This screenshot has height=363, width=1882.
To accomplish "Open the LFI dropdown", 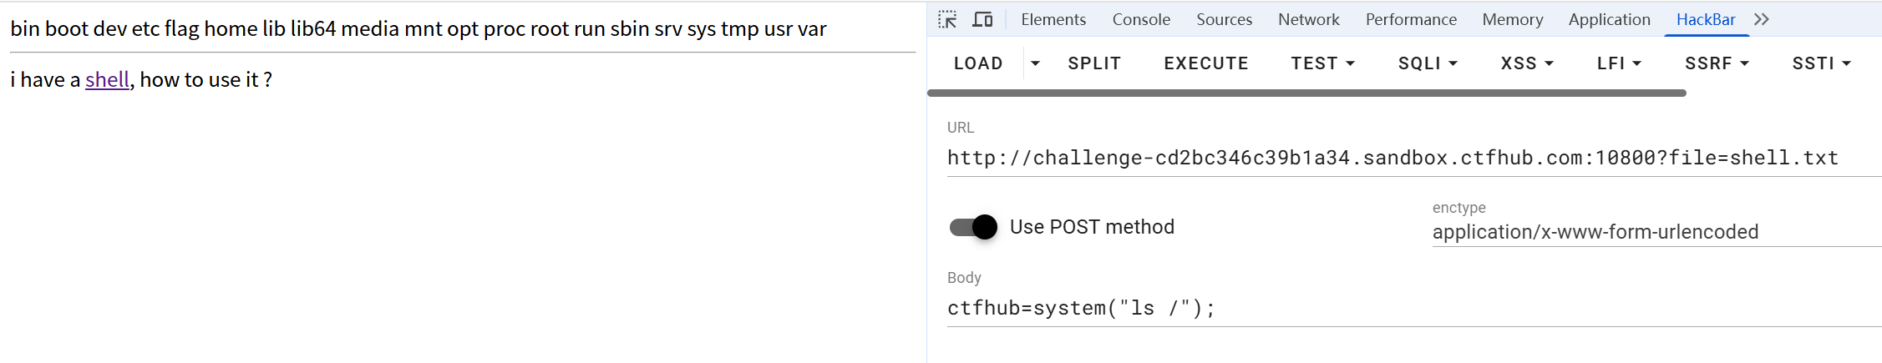I will tap(1619, 63).
